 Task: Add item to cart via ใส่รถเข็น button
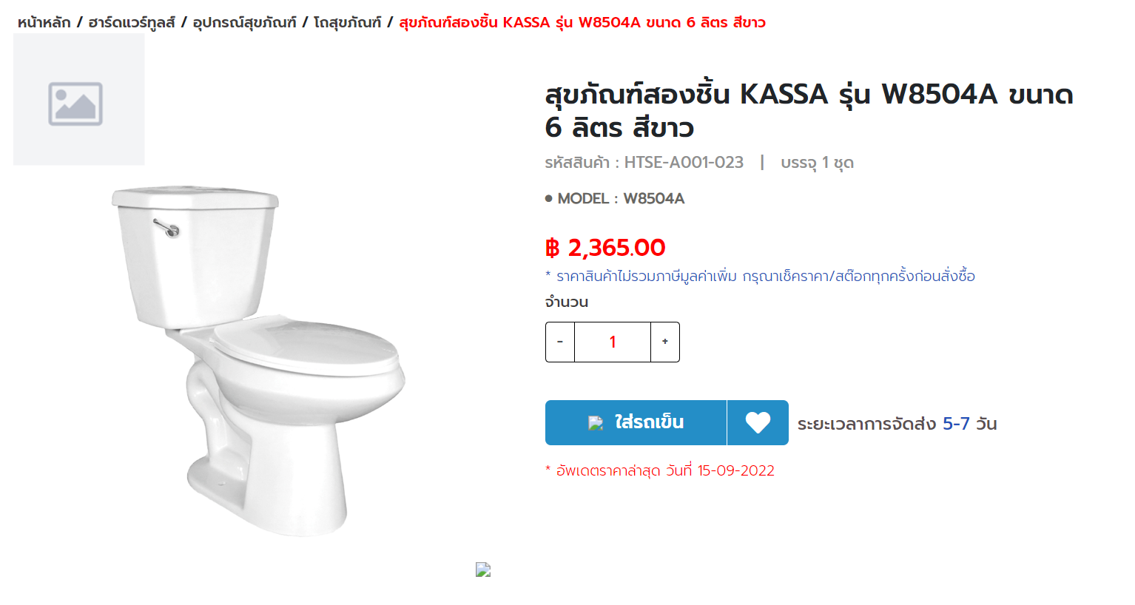point(636,422)
